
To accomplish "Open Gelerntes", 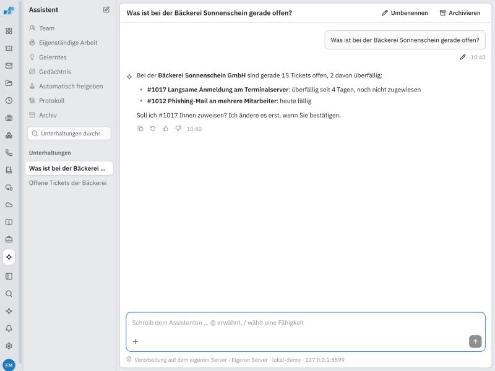I will pyautogui.click(x=69, y=57).
